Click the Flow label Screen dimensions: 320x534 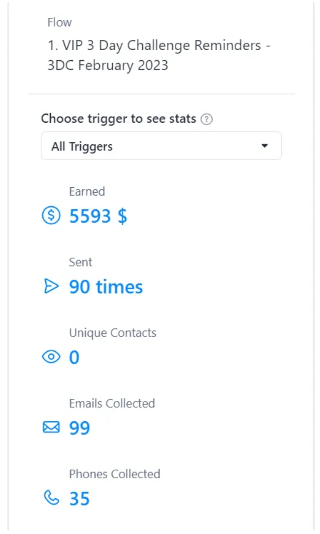(x=59, y=23)
